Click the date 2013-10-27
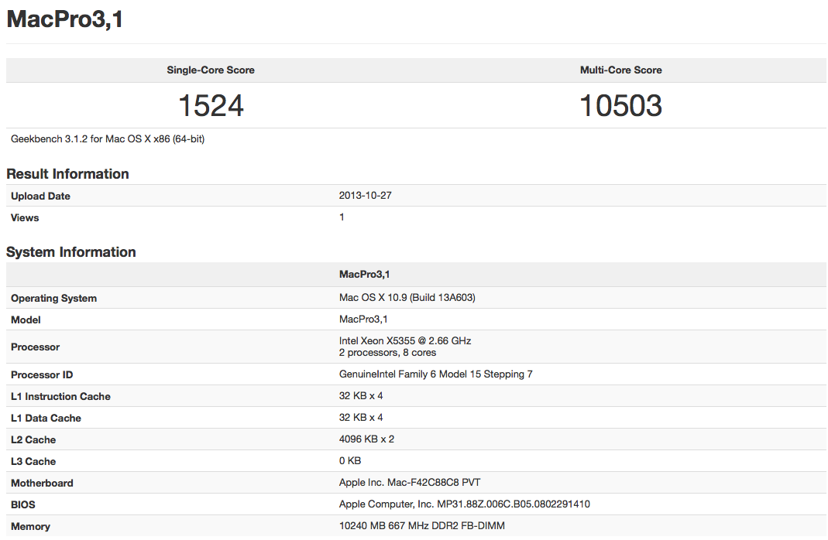This screenshot has height=540, width=828. point(366,196)
